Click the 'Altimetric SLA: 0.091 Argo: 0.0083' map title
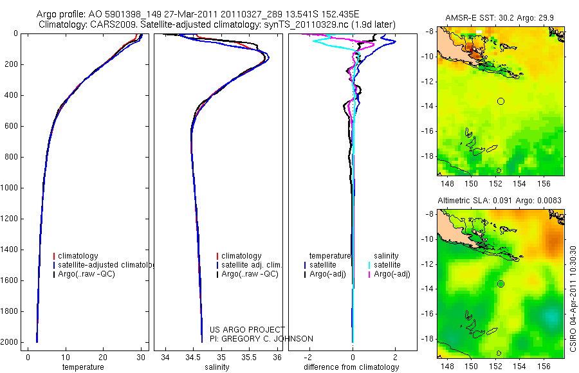The image size is (579, 373). click(x=499, y=201)
